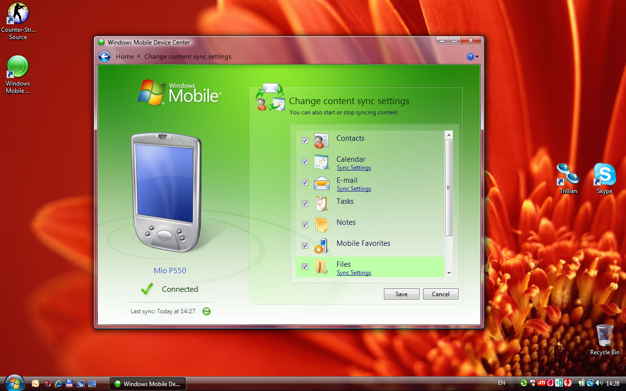This screenshot has height=391, width=626.
Task: Open the blue help icon in Device Center
Action: tap(470, 57)
